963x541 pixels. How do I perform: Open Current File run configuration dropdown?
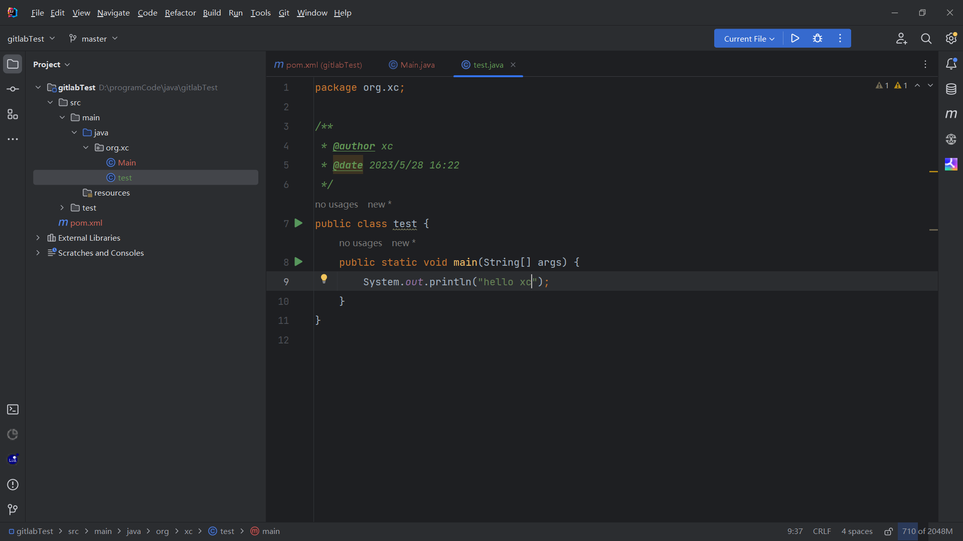(x=749, y=39)
